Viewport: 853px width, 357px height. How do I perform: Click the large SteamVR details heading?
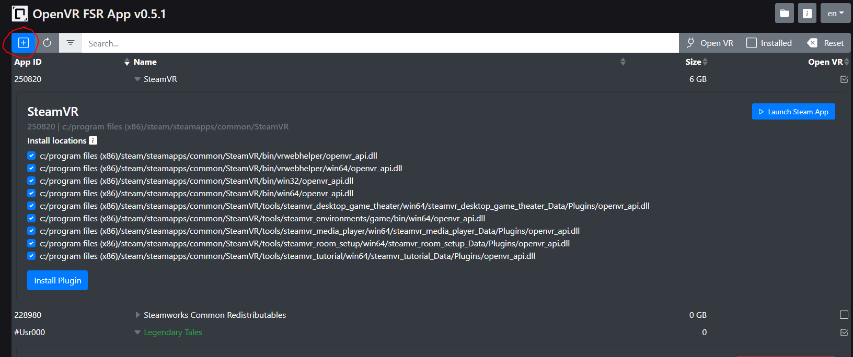[53, 112]
